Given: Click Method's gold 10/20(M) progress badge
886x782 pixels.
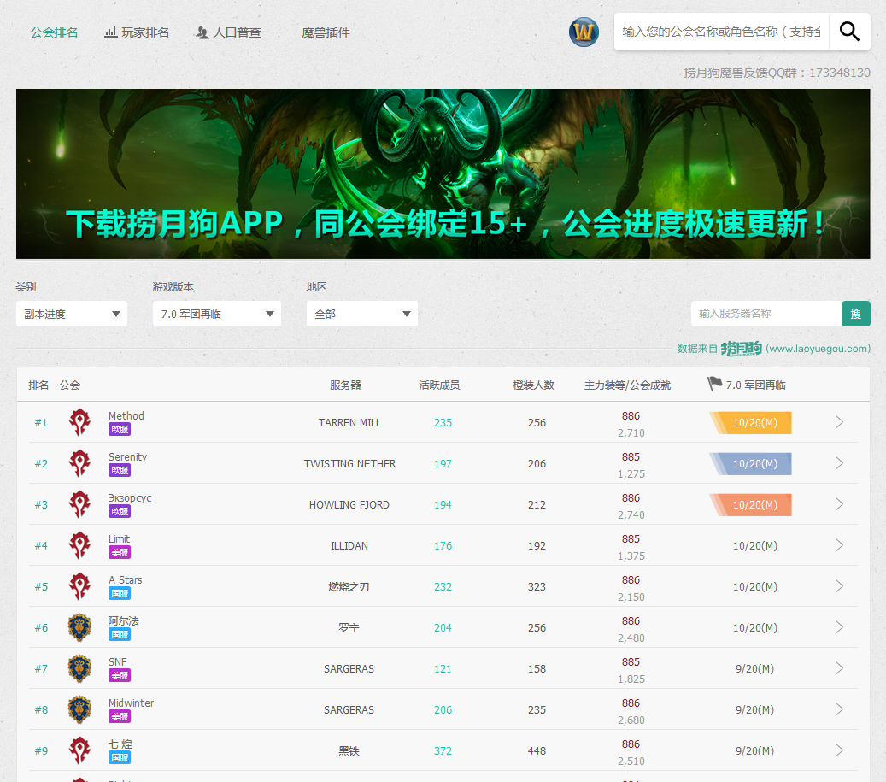Looking at the screenshot, I should click(750, 423).
